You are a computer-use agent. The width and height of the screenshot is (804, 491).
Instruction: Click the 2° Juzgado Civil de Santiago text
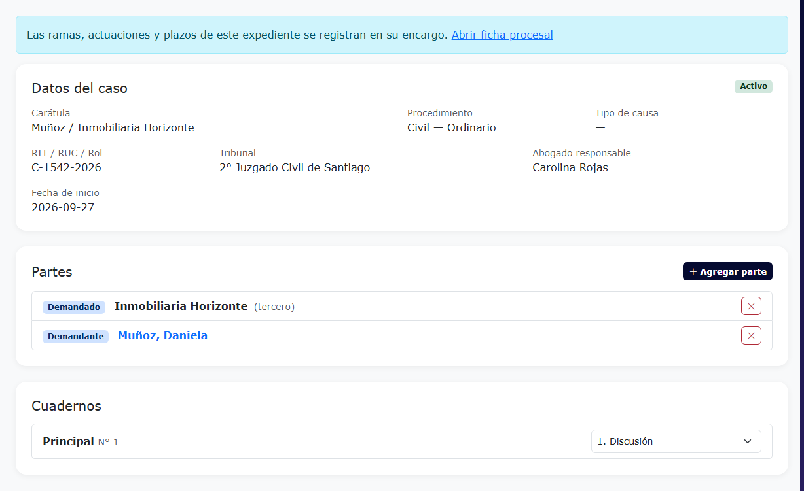point(295,167)
